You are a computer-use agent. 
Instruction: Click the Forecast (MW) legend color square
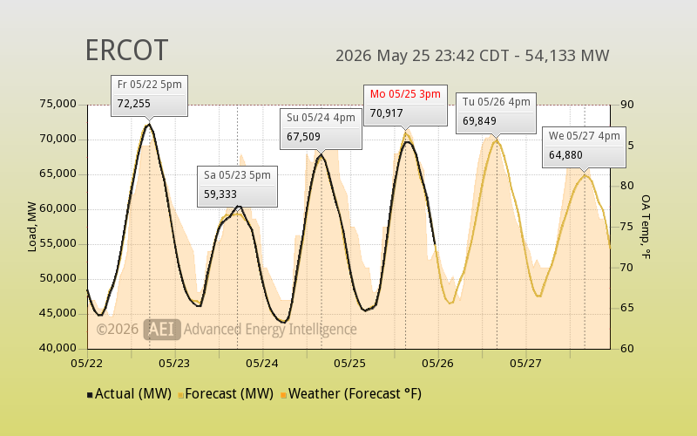pos(181,395)
